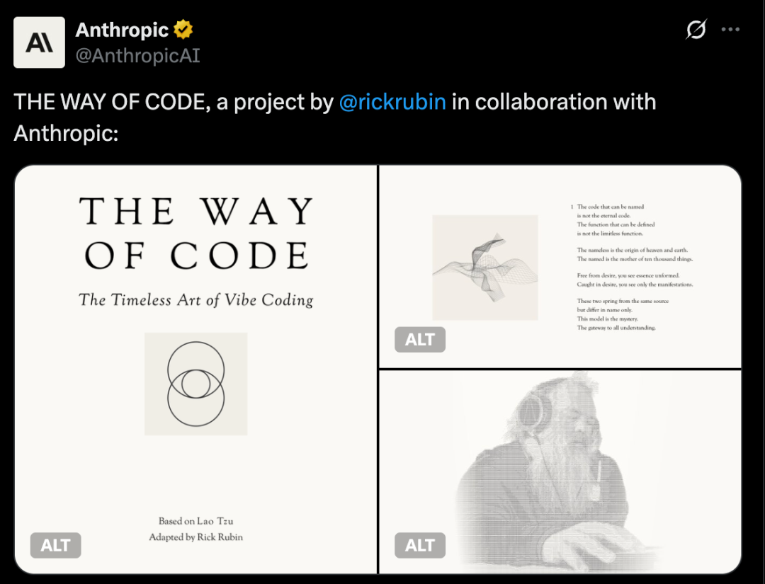Click the wireframe wave artwork

pyautogui.click(x=485, y=267)
